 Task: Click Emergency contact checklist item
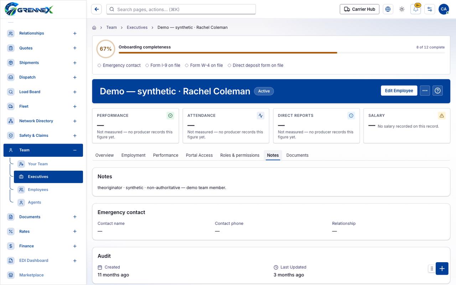point(119,66)
